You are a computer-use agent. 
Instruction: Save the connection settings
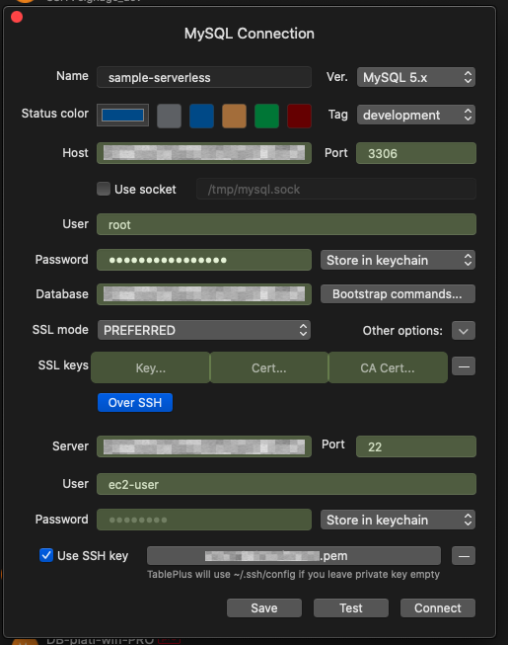264,608
